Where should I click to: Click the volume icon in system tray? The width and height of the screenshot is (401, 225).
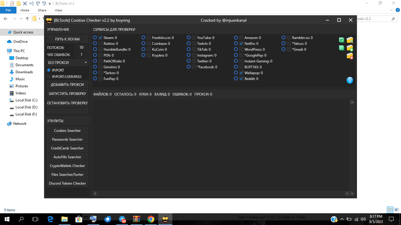363,219
